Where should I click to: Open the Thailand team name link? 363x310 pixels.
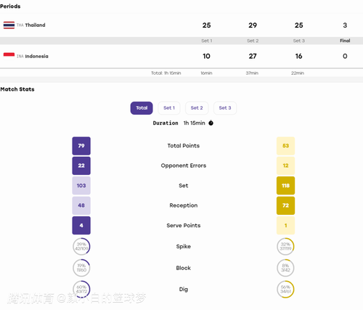(x=35, y=25)
